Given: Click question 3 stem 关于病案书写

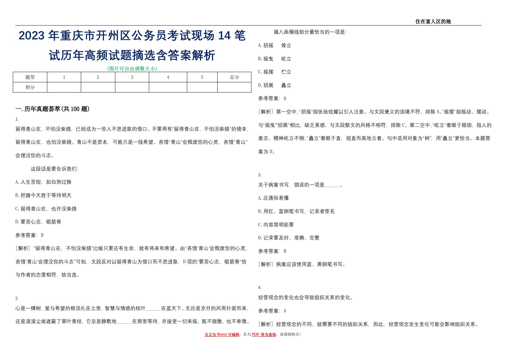Looking at the screenshot, I should click(x=301, y=185).
